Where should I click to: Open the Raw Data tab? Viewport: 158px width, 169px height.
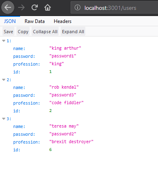tap(34, 21)
